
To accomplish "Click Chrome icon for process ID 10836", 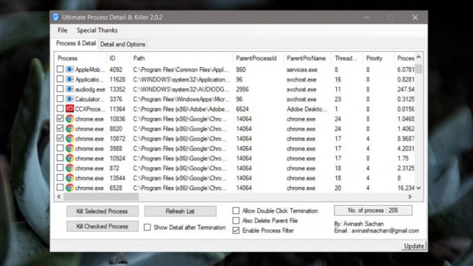I will (70, 119).
